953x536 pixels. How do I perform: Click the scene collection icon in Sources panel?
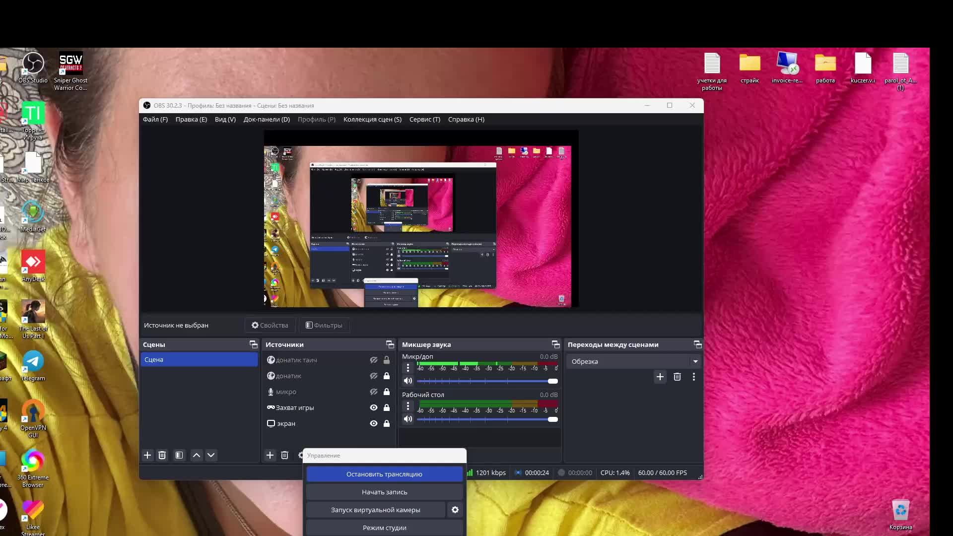click(390, 344)
